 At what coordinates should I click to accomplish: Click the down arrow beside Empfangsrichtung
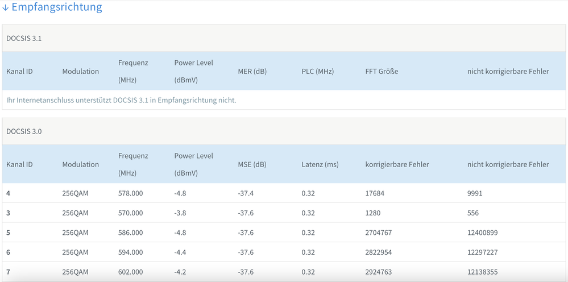pyautogui.click(x=6, y=8)
